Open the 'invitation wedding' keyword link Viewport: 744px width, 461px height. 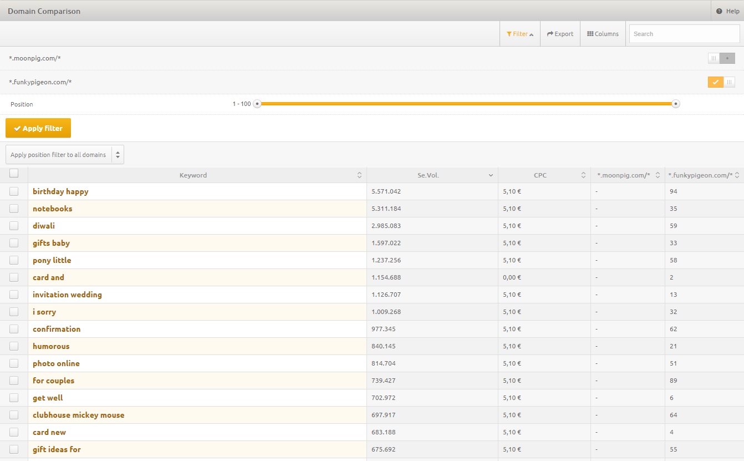[x=67, y=295]
